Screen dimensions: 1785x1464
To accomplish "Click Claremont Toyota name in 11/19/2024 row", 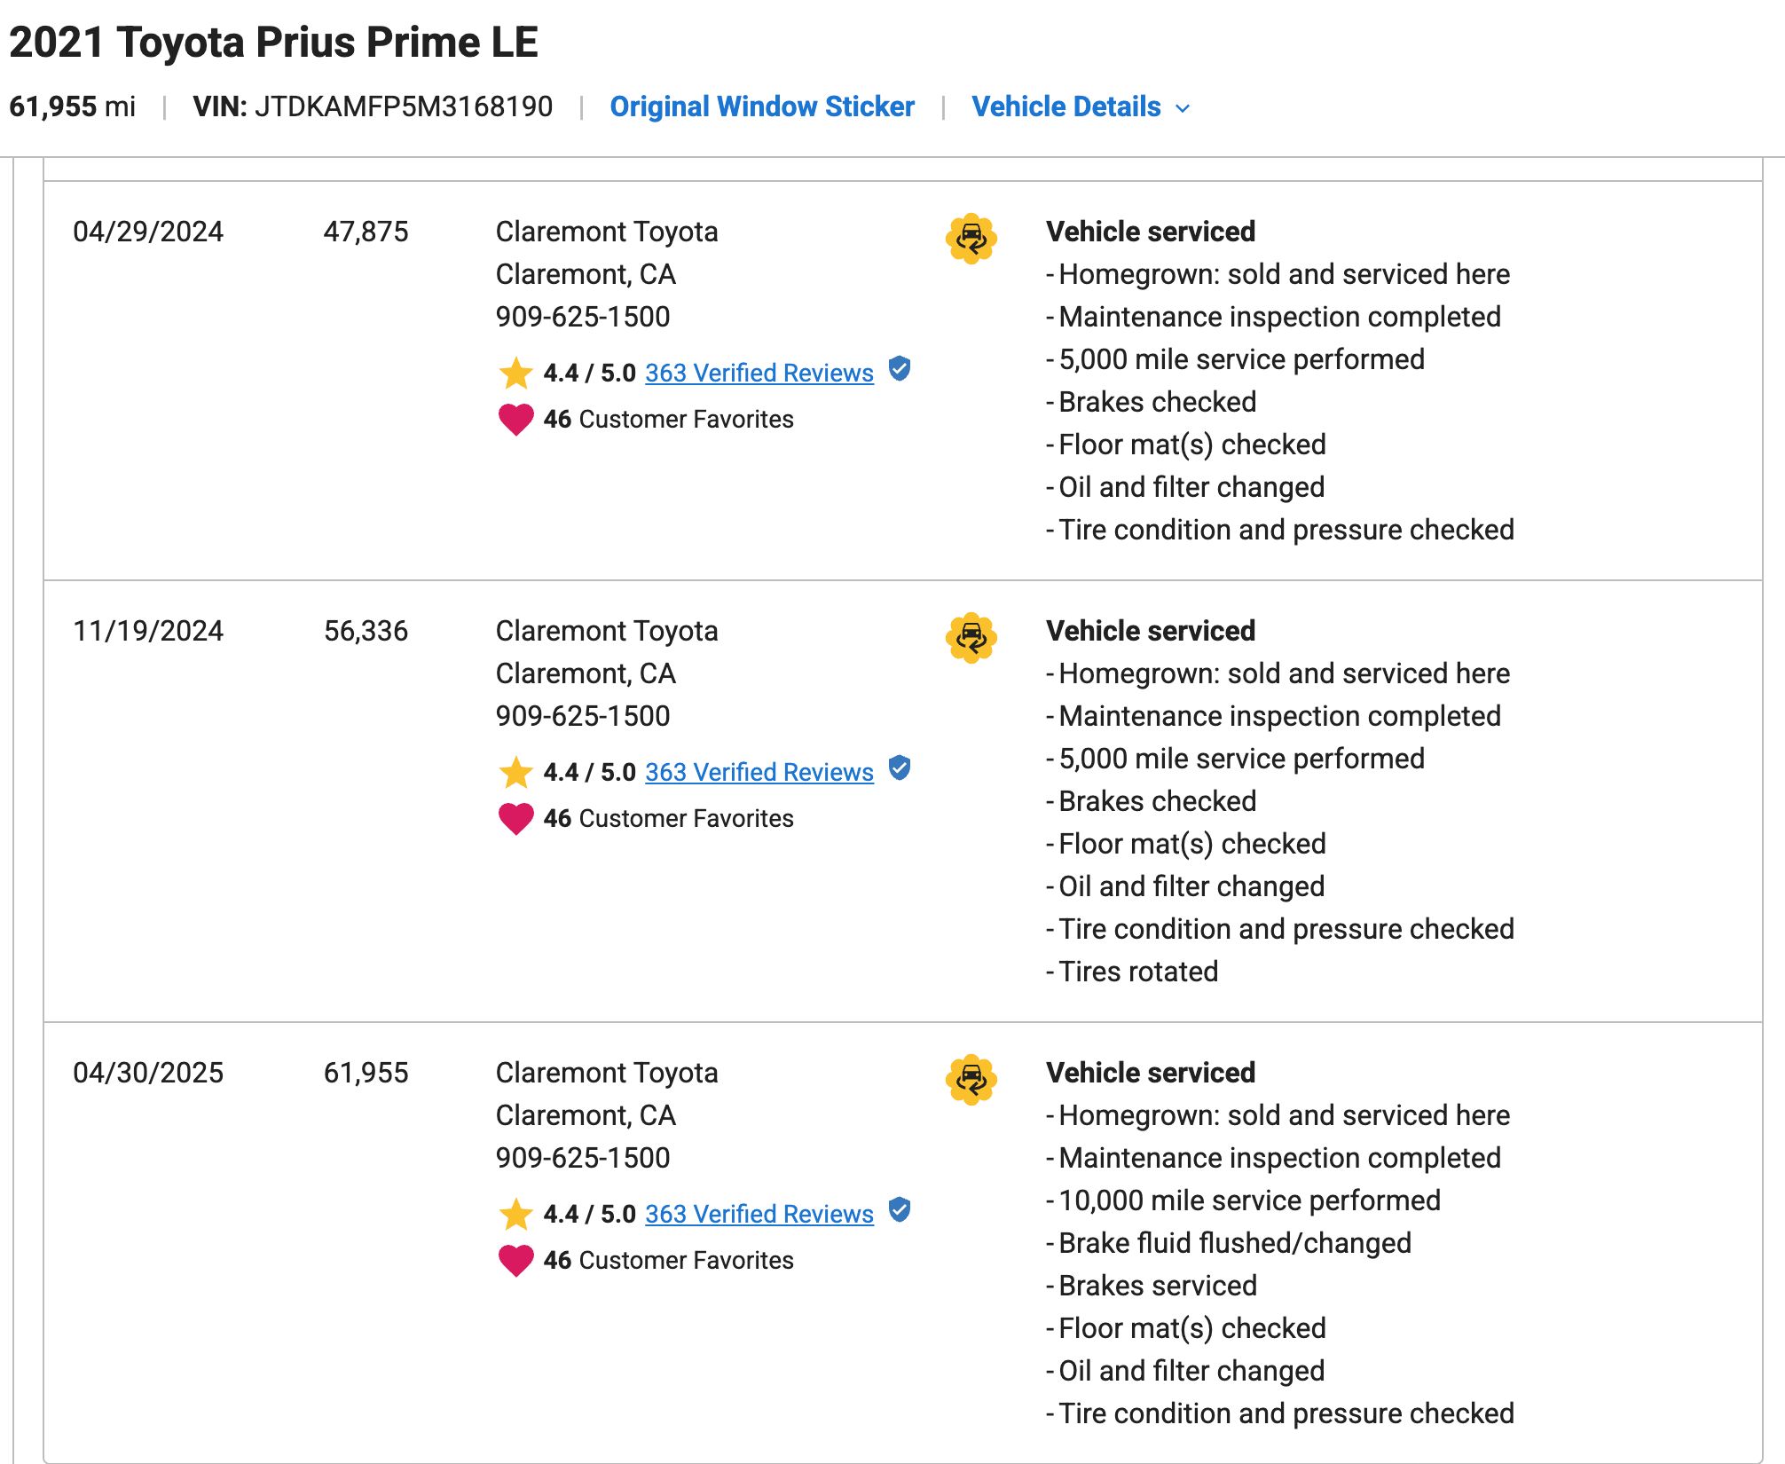I will tap(607, 631).
